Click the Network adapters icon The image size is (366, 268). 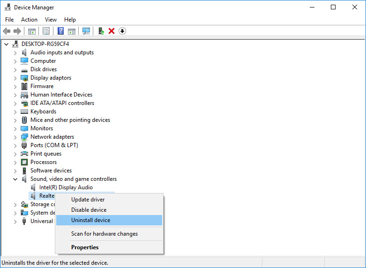tap(24, 137)
